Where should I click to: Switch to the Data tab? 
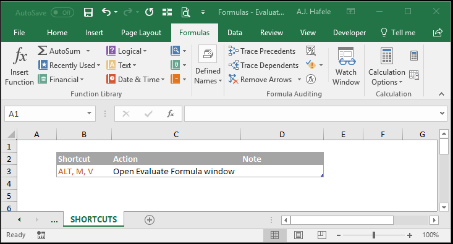(235, 33)
